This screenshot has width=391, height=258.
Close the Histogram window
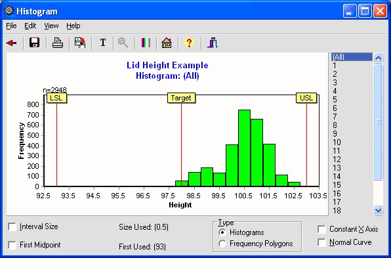(x=380, y=11)
